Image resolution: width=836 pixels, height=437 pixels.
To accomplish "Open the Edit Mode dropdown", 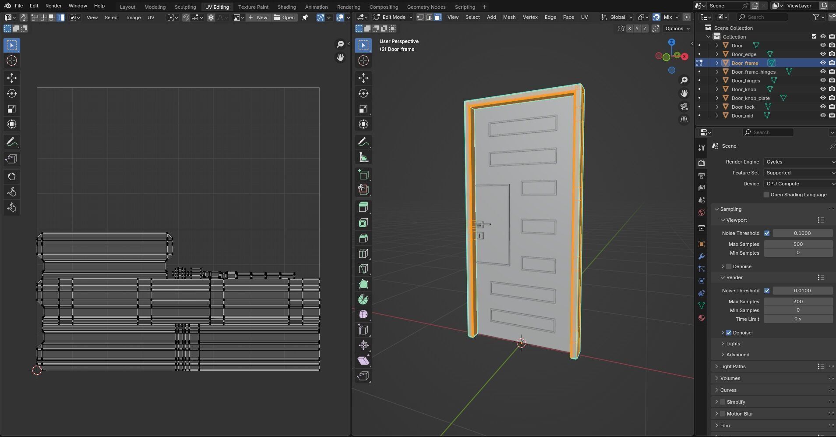I will point(393,17).
